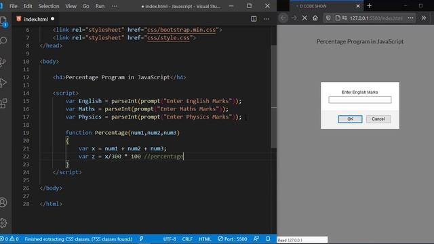Expand the hidden menu items ellipsis
The height and width of the screenshot is (244, 434).
[x=115, y=6]
